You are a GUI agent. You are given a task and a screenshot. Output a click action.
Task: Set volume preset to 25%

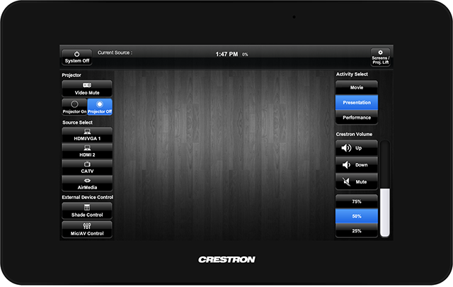pyautogui.click(x=357, y=231)
